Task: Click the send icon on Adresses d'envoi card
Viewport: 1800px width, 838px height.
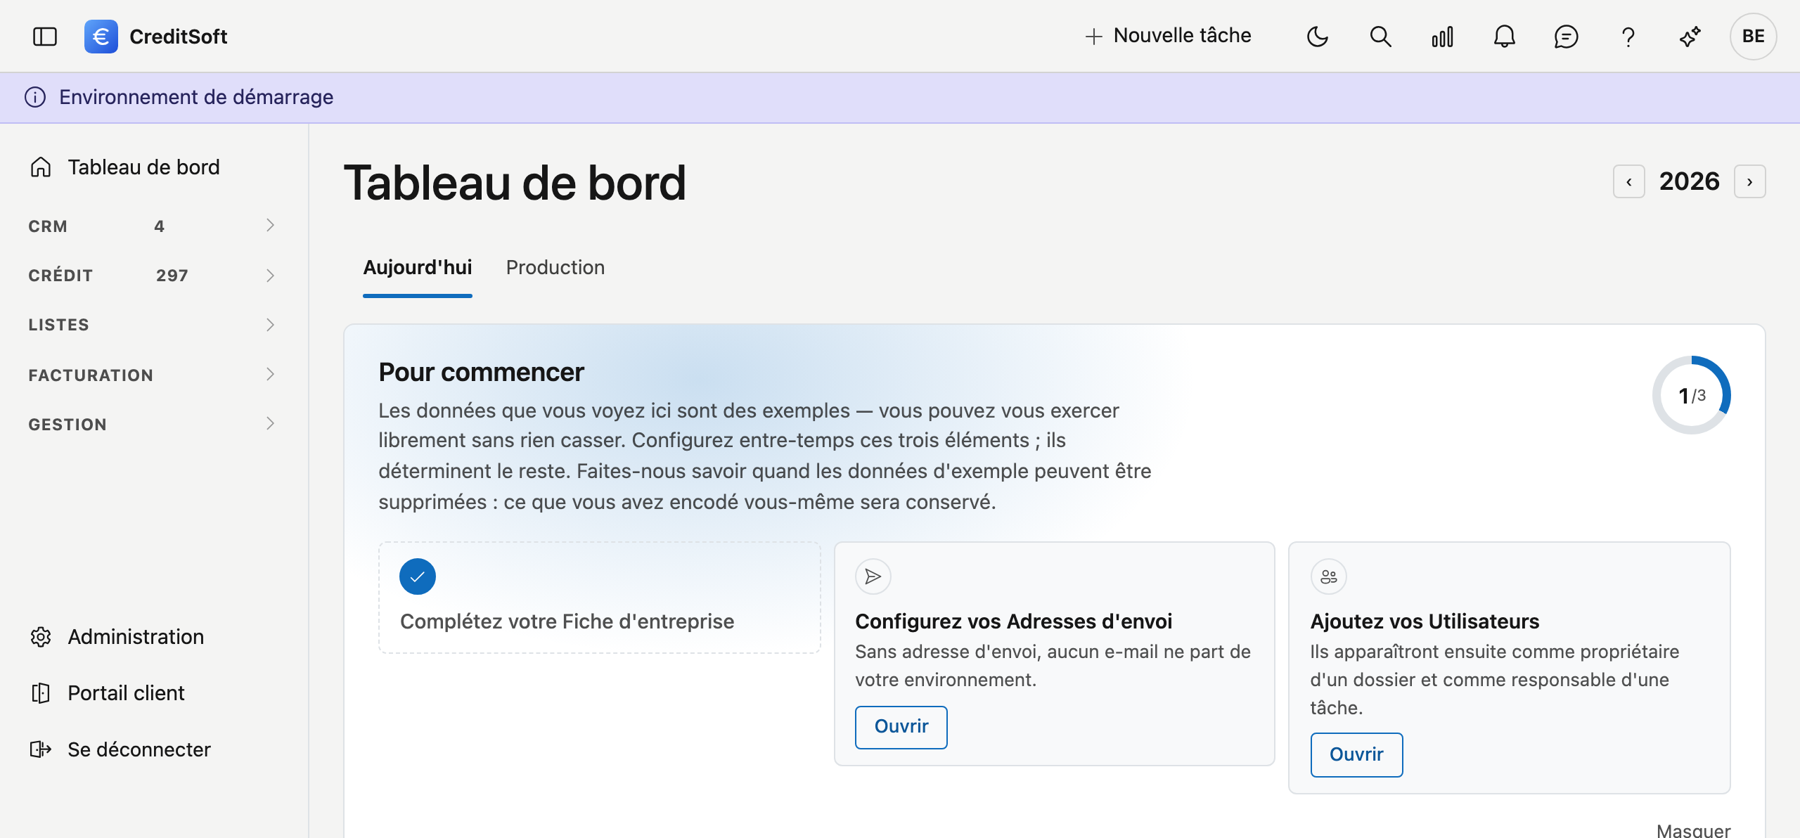Action: tap(873, 576)
